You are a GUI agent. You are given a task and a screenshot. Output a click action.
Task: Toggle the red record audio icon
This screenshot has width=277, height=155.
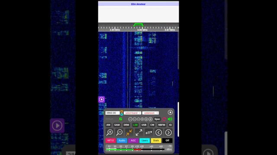(x=164, y=119)
